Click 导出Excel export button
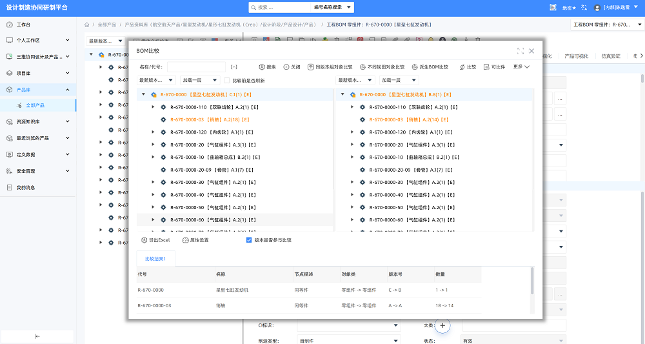 pos(155,240)
